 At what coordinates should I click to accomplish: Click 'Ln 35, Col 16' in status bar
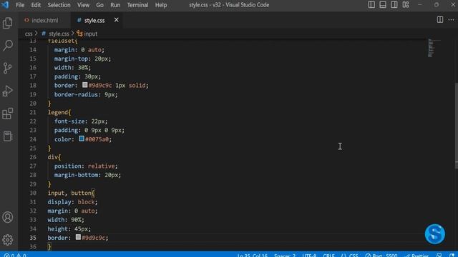tap(253, 255)
